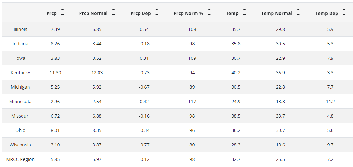Click the Temp Dep sort arrows

(344, 12)
